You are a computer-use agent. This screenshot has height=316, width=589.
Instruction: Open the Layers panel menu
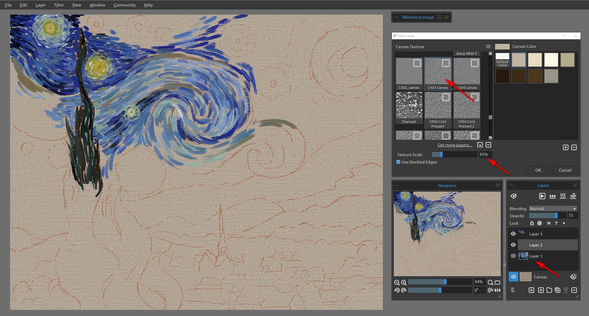575,185
